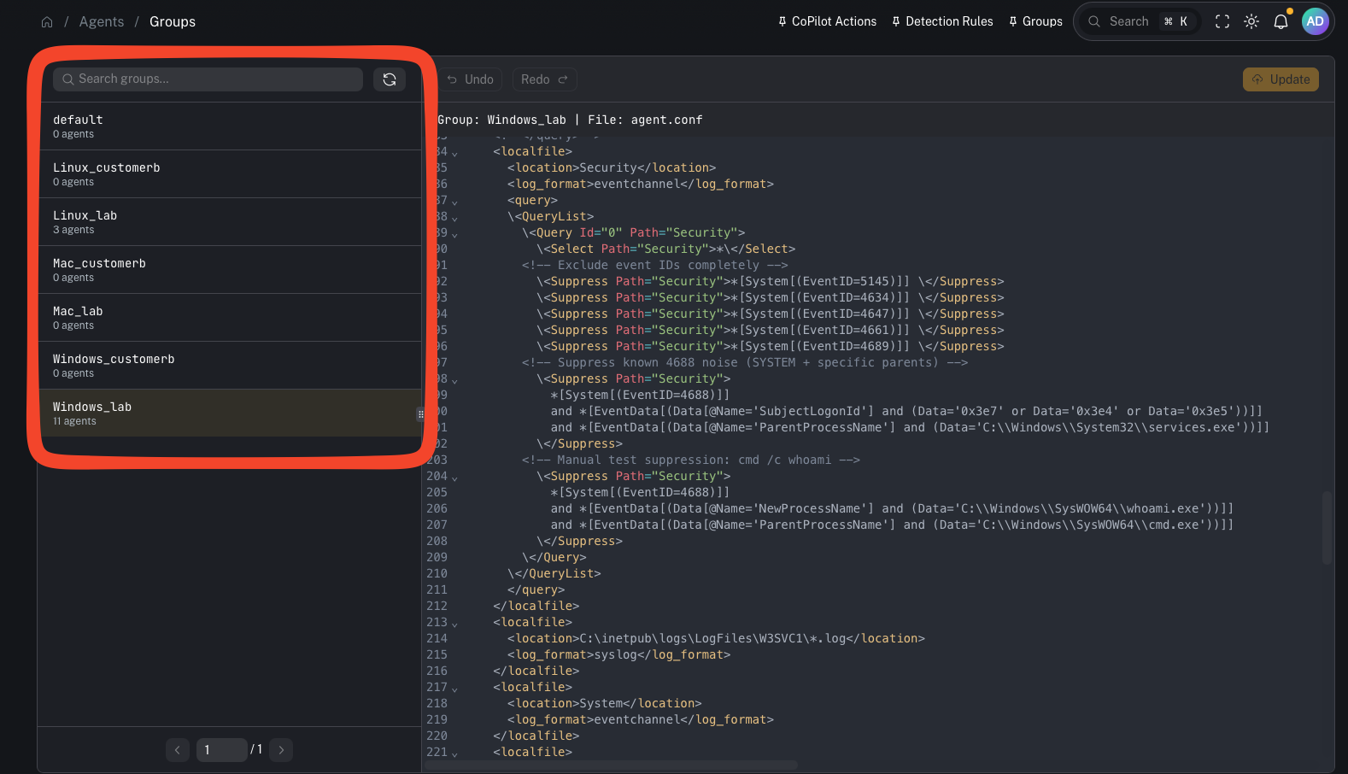Click the W3SVC1 log location line

coord(716,638)
